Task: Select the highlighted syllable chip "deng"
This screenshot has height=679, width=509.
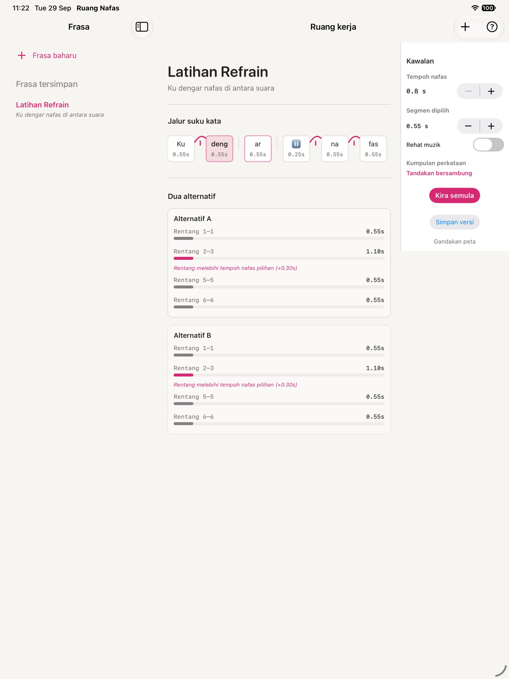Action: point(219,148)
